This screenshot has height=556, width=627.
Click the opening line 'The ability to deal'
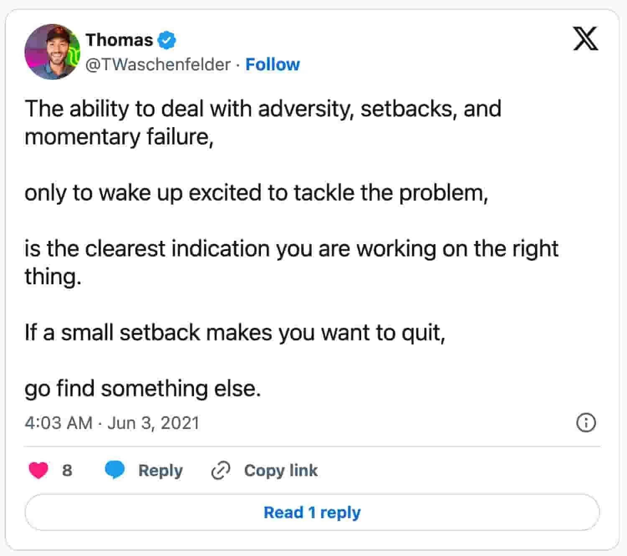pos(263,109)
